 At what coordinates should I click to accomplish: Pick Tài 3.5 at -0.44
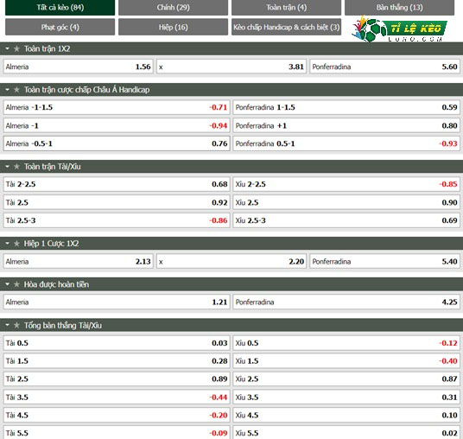(x=117, y=397)
